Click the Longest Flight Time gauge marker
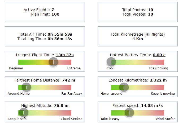 tap(53, 62)
